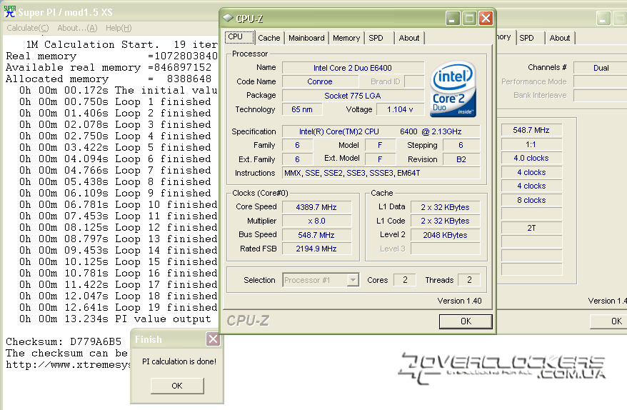The height and width of the screenshot is (410, 627).
Task: Click the Stepping value 6
Action: click(x=461, y=145)
